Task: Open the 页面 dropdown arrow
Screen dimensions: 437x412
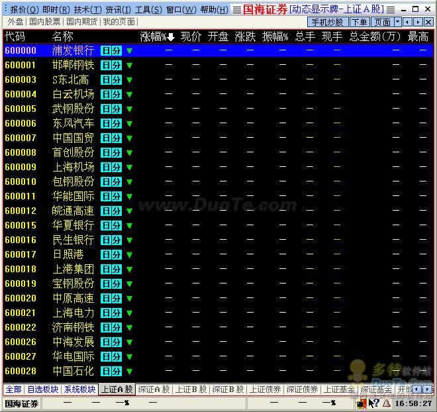Action: (x=398, y=22)
